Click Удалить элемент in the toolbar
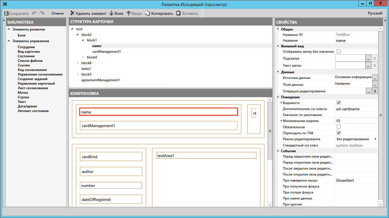Screen dimensions: 389x218 [x=88, y=13]
